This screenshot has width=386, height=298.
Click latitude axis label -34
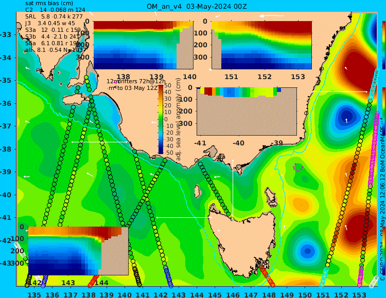[6, 58]
